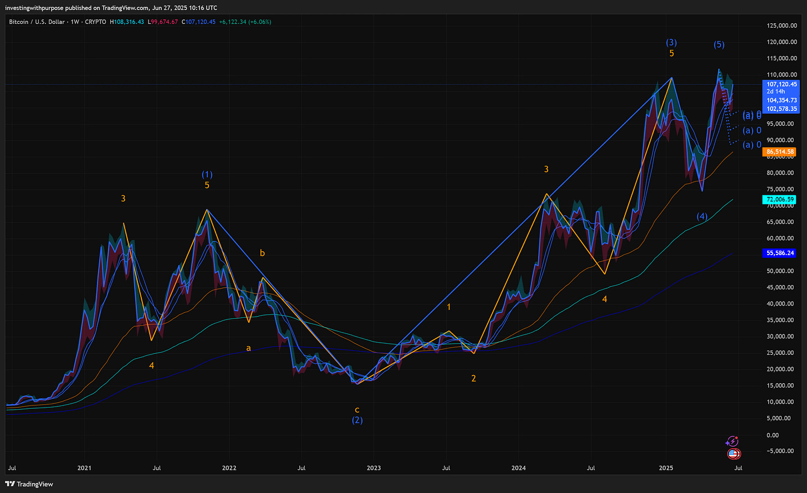Open the US flag economic event marker
The image size is (807, 493).
point(734,454)
